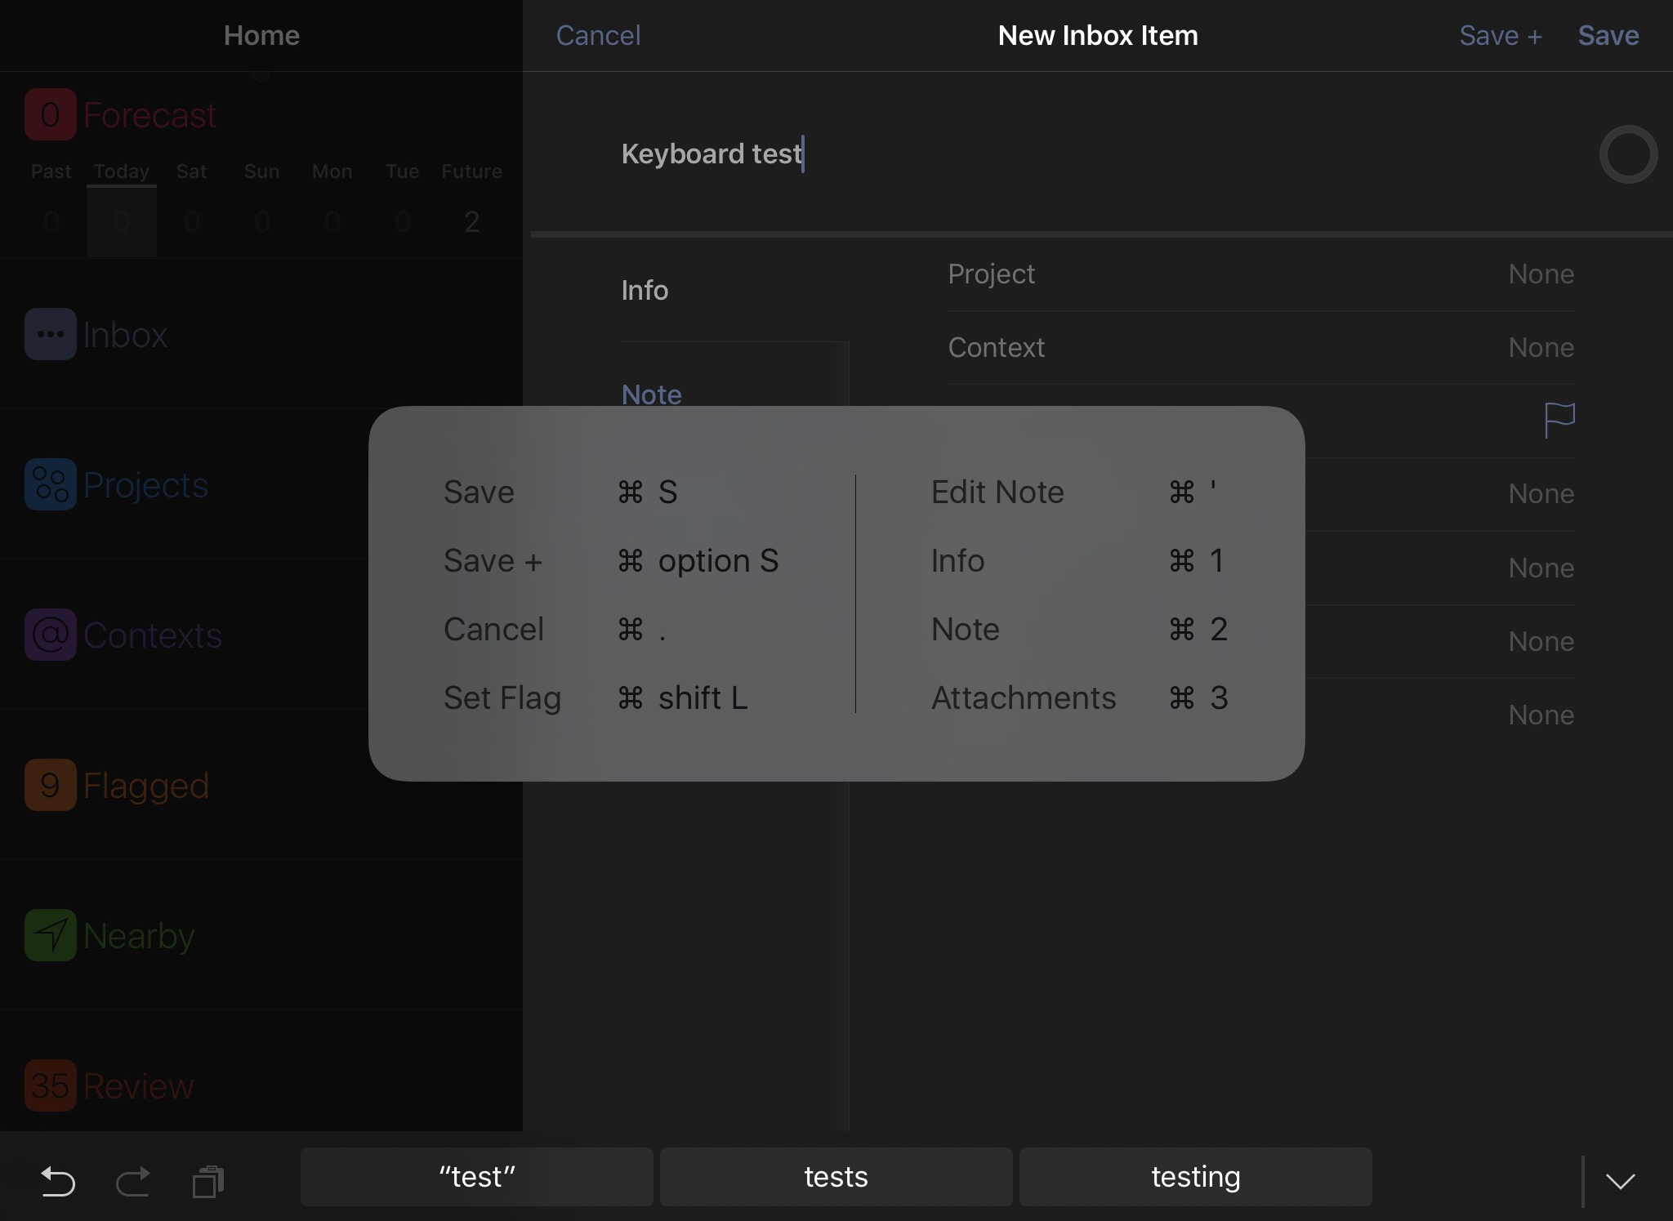Toggle the item completion circle
The image size is (1673, 1221).
point(1627,154)
